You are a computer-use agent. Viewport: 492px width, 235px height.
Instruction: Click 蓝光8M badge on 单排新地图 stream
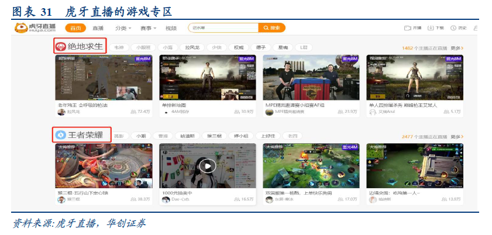click(x=246, y=59)
